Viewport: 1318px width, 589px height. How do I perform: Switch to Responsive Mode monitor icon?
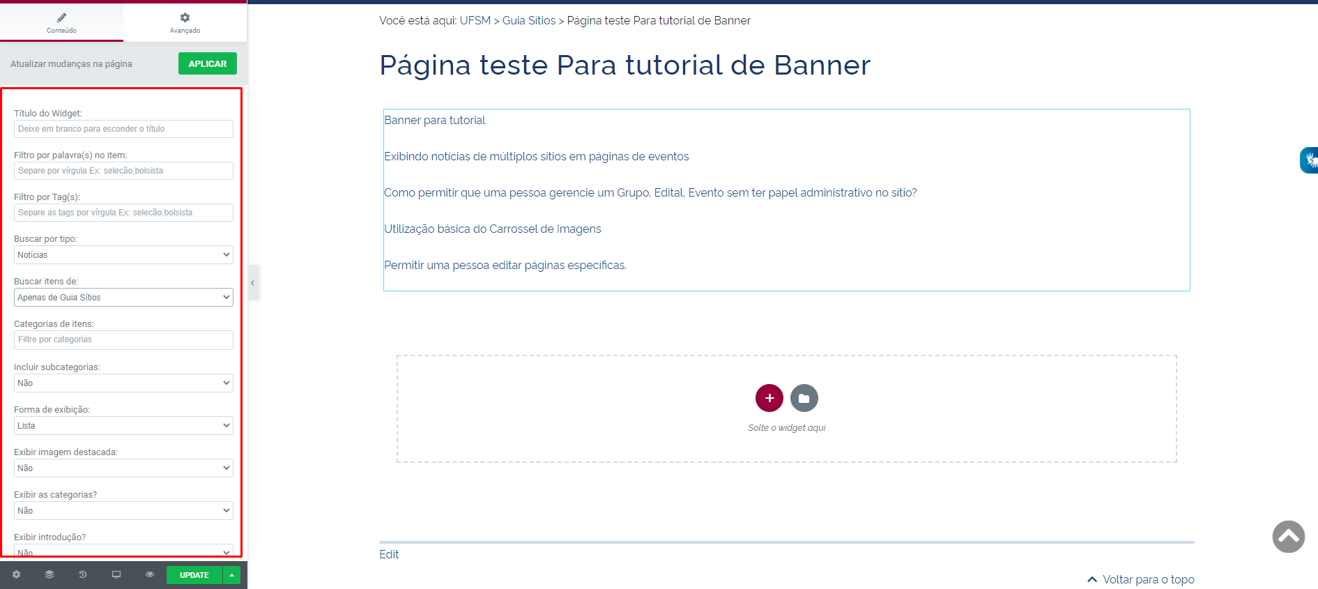click(116, 574)
